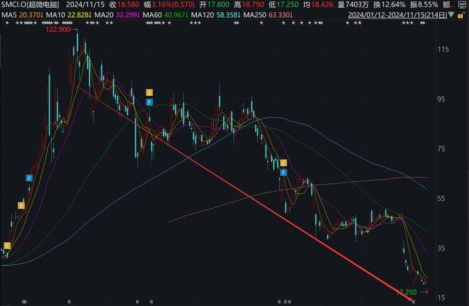Open the monitor display icon at top right
The image size is (469, 306).
coord(462,4)
